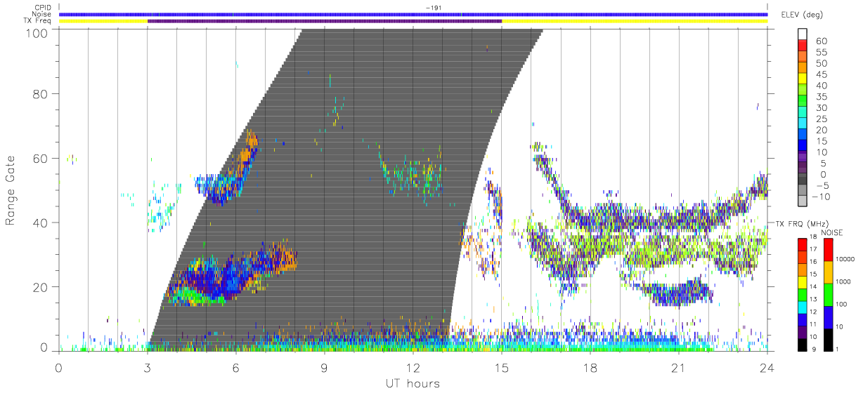Click the 30 value in ELEV legend
The image size is (863, 398).
[x=821, y=107]
